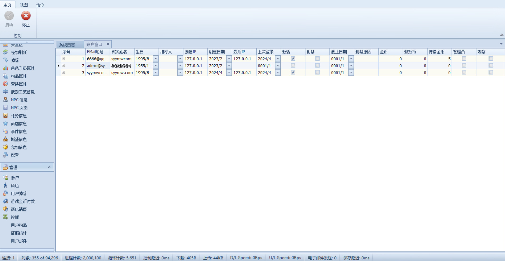Open 游戏金币付款 icon

click(5, 201)
